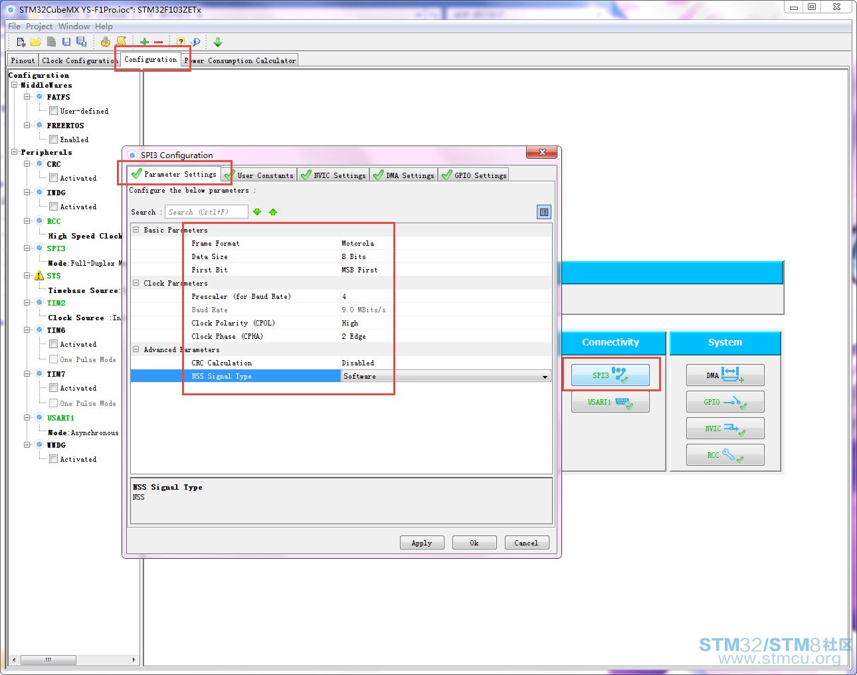Image resolution: width=857 pixels, height=675 pixels.
Task: Click the Apply button
Action: [x=422, y=543]
